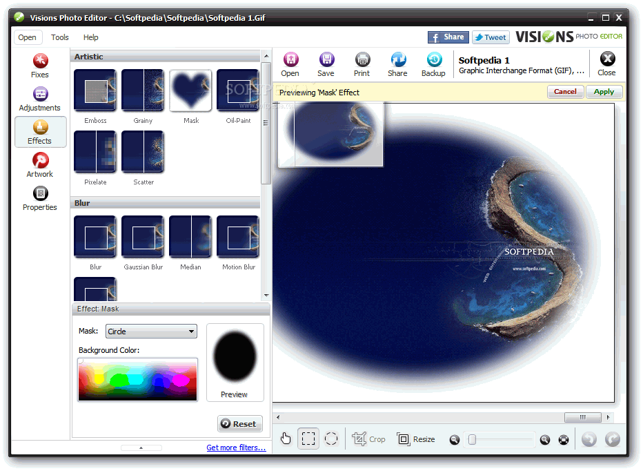
Task: Click the black circle mask preview
Action: click(235, 356)
